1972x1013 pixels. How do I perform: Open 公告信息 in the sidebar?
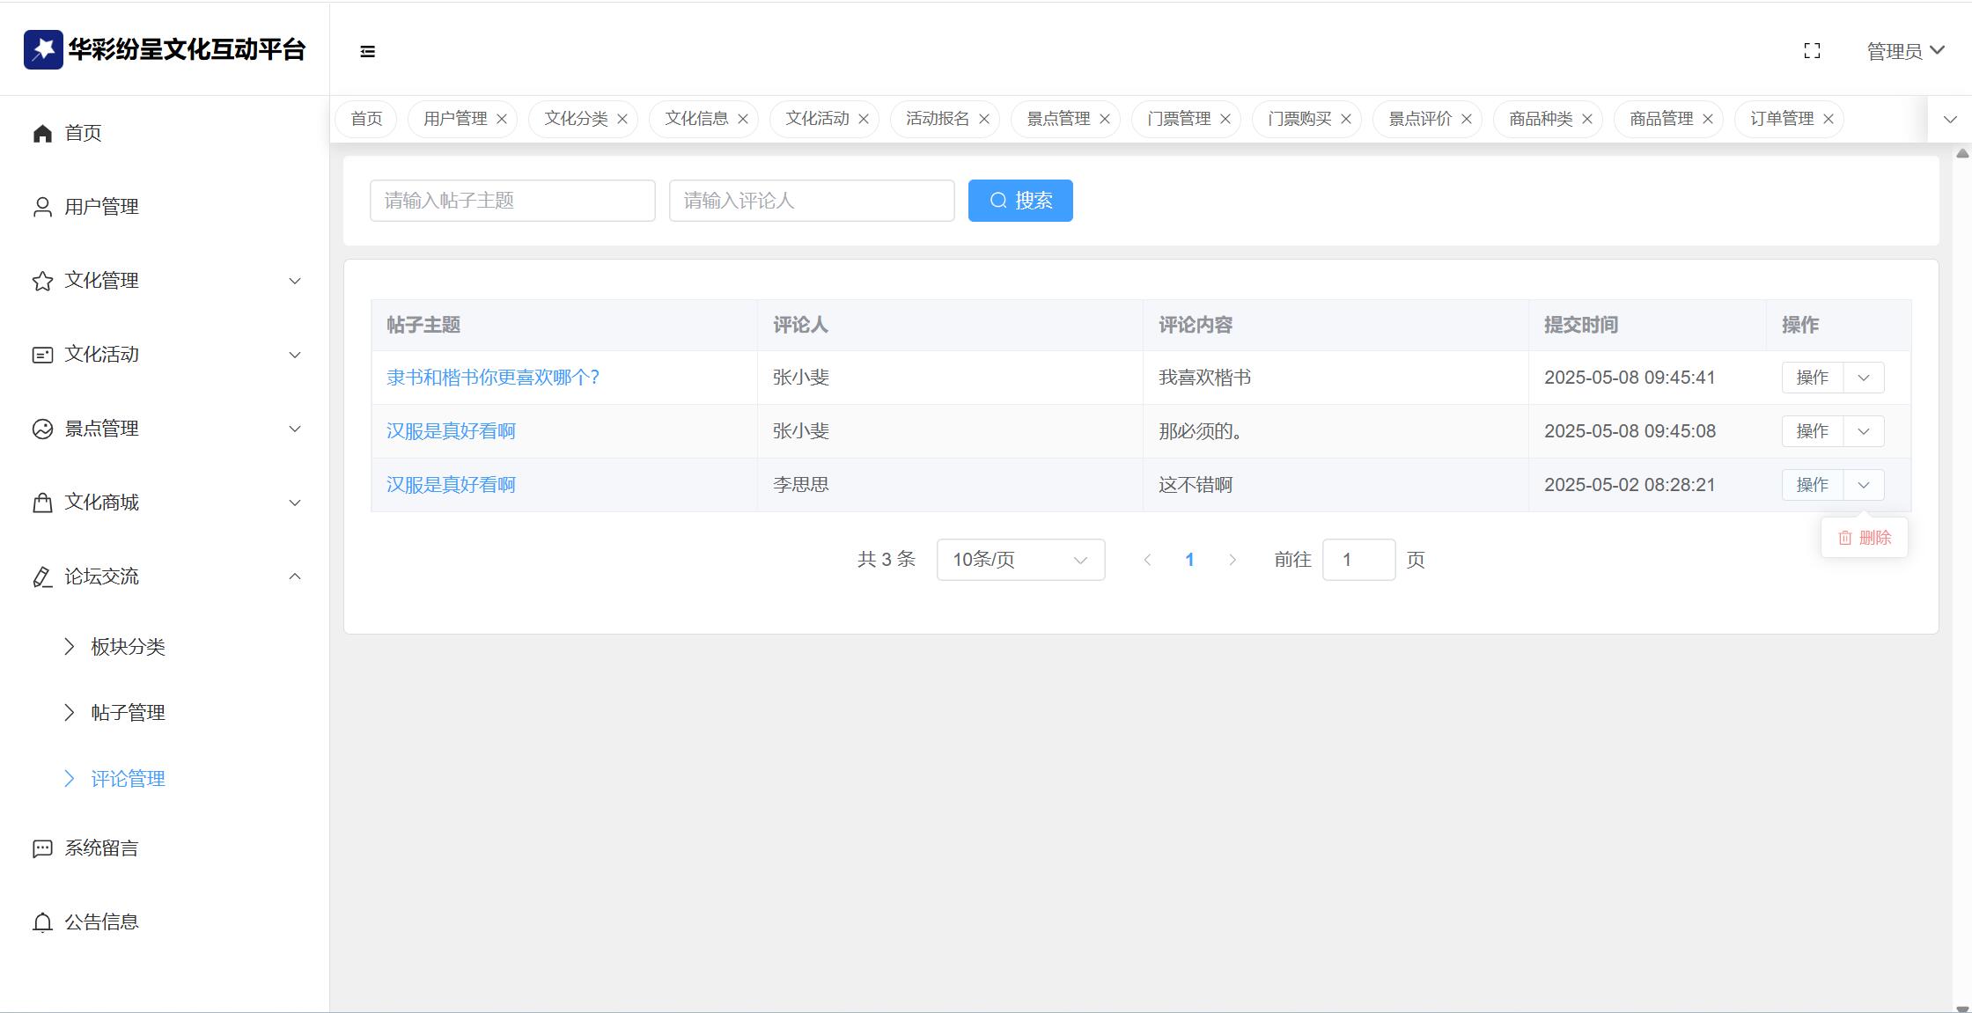pos(101,922)
